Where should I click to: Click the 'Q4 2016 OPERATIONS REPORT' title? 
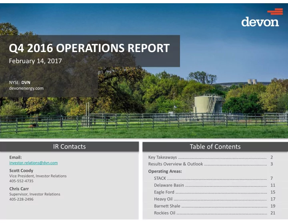pyautogui.click(x=89, y=48)
